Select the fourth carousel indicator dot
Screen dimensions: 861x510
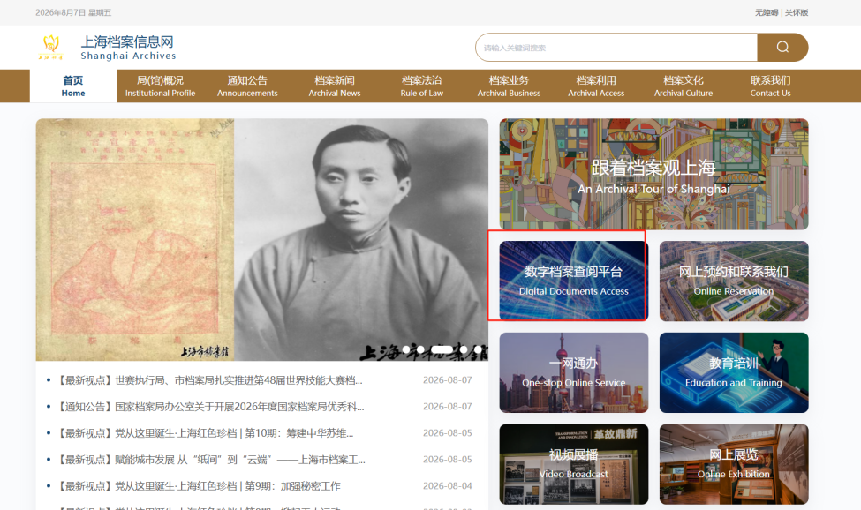tap(464, 349)
